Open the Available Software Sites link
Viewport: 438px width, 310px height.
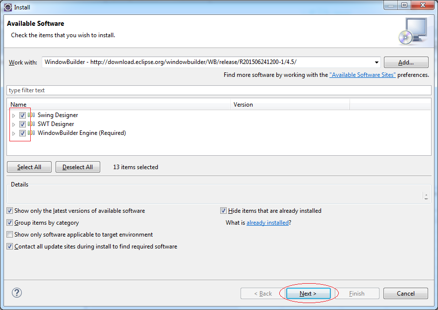[362, 75]
